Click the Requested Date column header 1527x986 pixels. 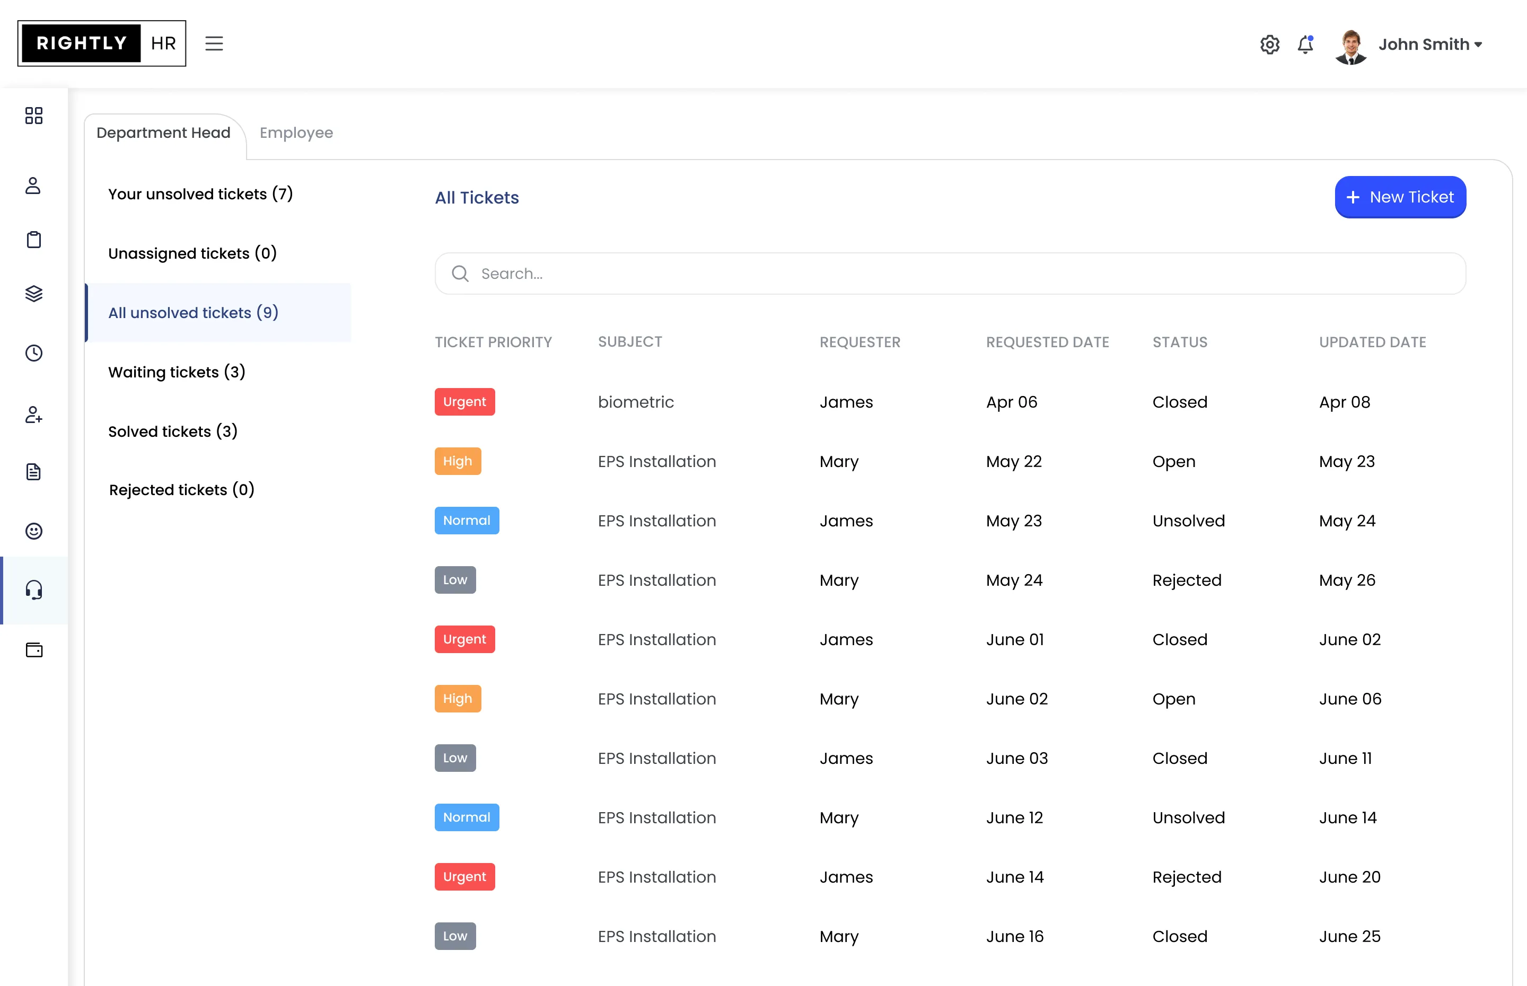(1048, 342)
